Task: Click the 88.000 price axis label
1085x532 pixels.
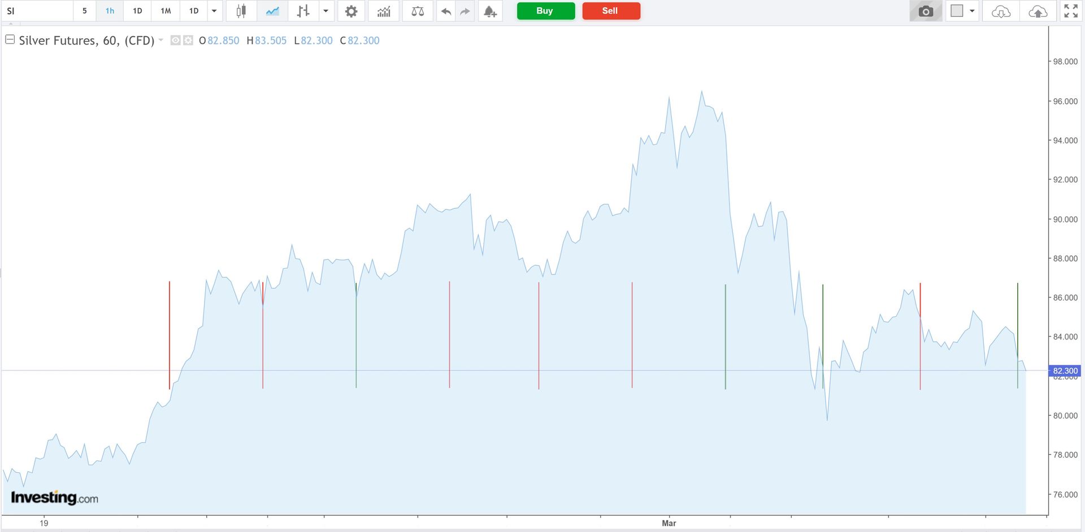Action: (x=1065, y=259)
